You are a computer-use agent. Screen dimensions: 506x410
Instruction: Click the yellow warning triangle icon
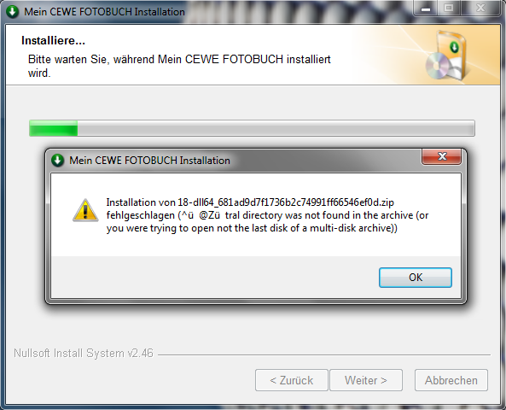click(85, 210)
